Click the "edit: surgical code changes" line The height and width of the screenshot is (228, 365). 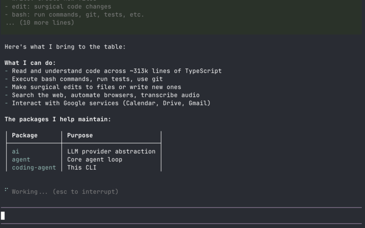pyautogui.click(x=58, y=7)
